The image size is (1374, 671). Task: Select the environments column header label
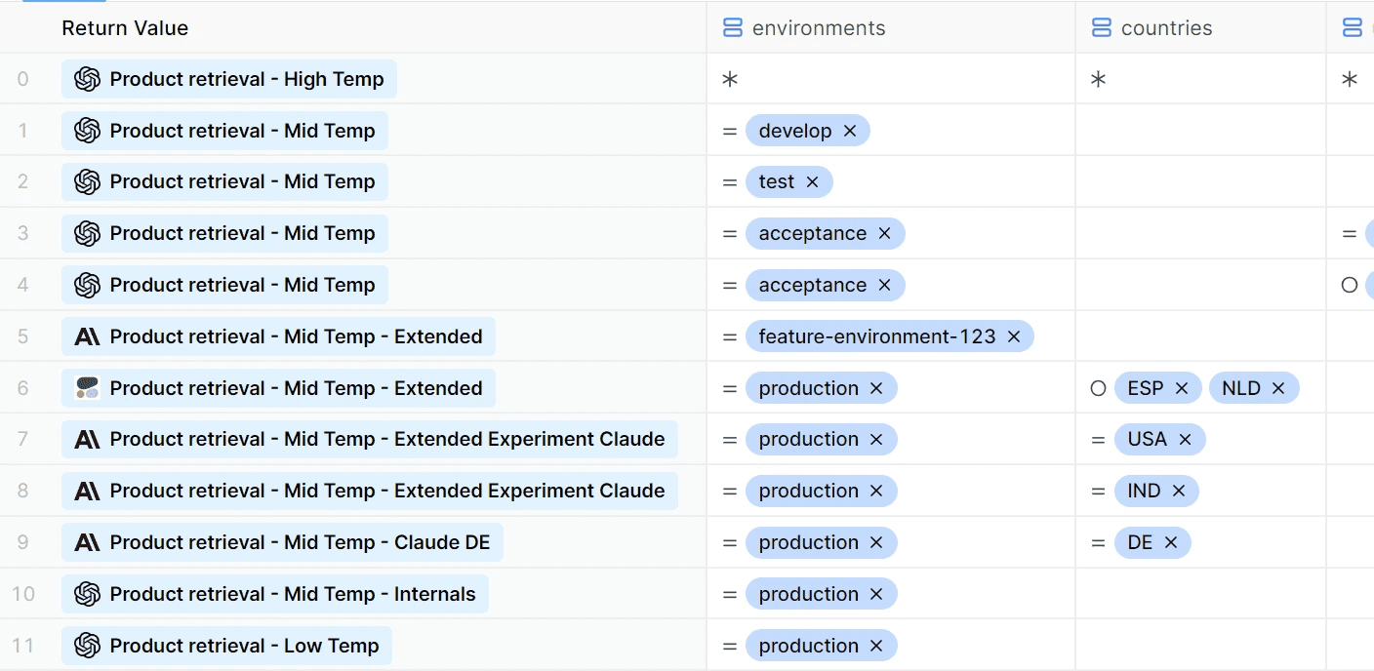pyautogui.click(x=819, y=28)
